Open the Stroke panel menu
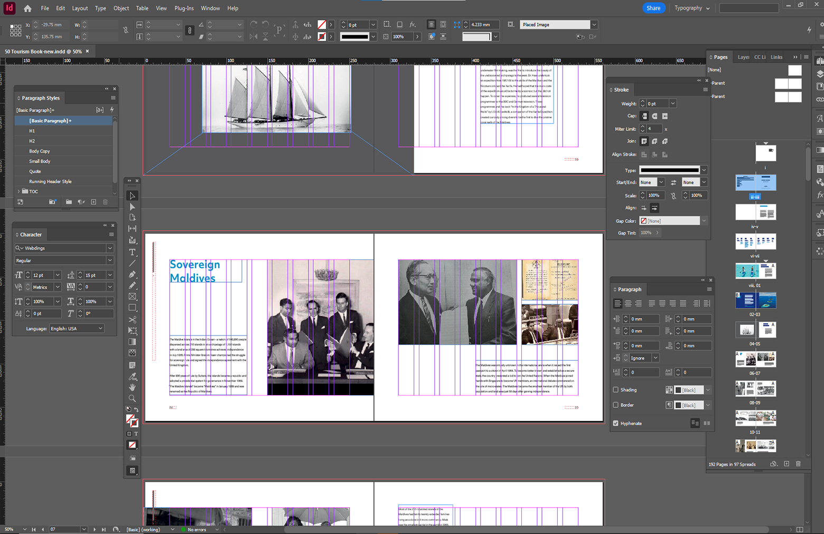The width and height of the screenshot is (824, 534). tap(705, 90)
